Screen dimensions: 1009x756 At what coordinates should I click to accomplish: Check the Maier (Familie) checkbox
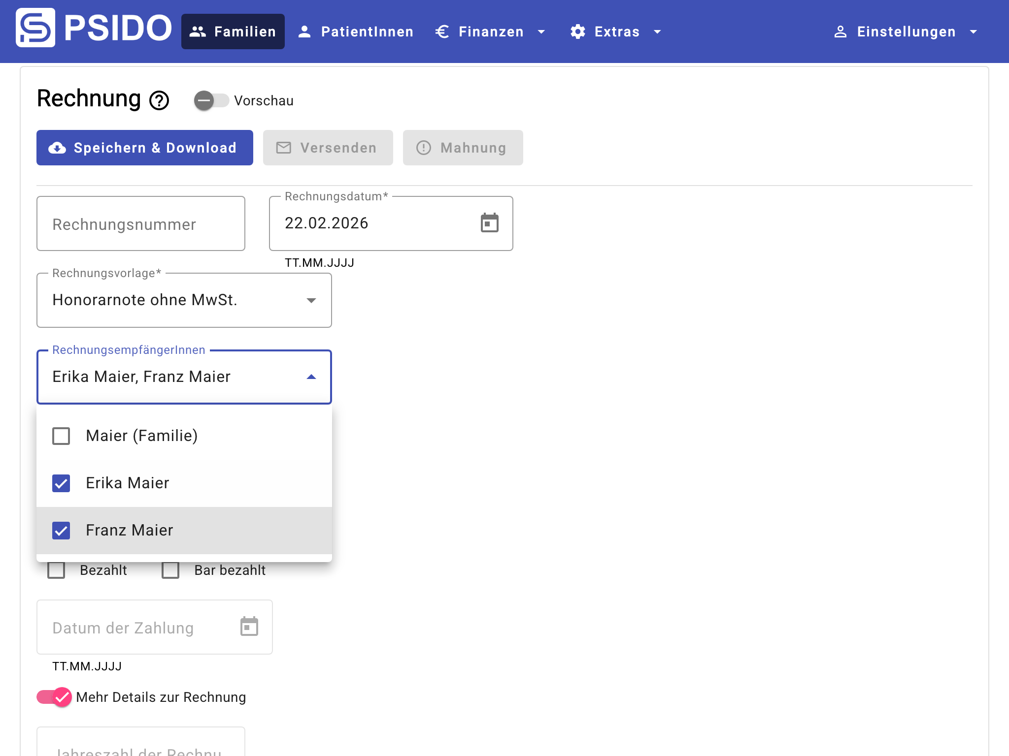point(61,436)
